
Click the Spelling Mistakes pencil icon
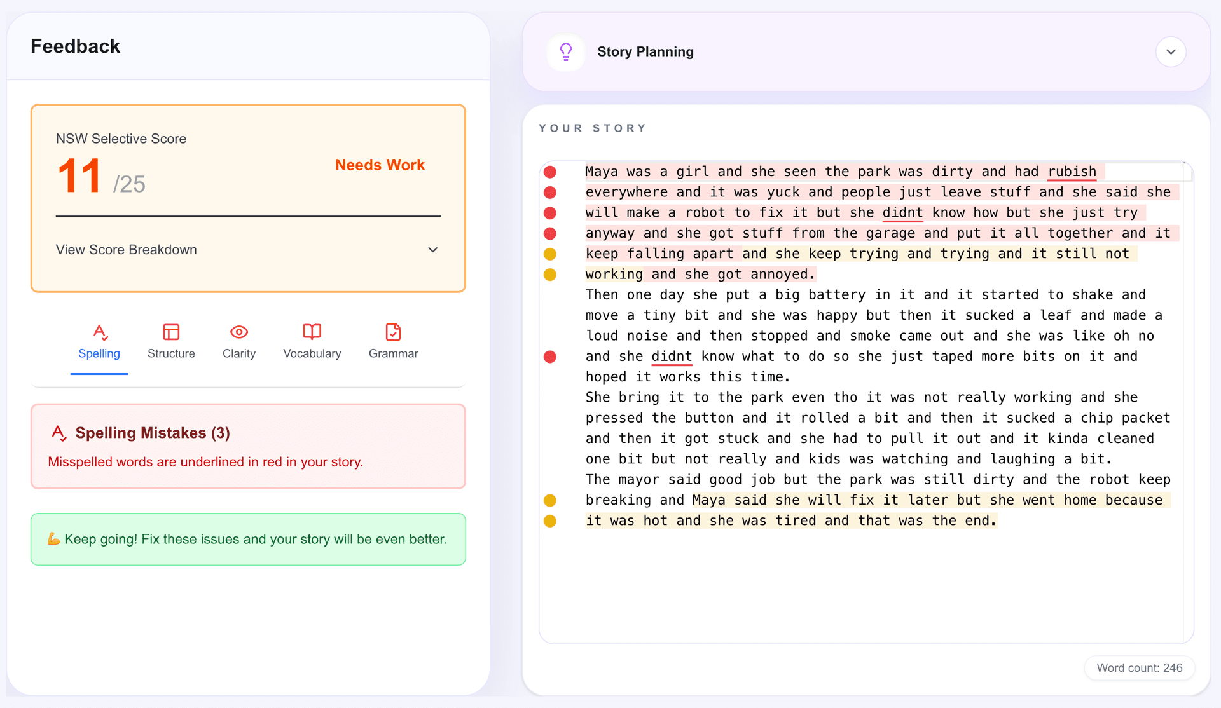tap(59, 433)
